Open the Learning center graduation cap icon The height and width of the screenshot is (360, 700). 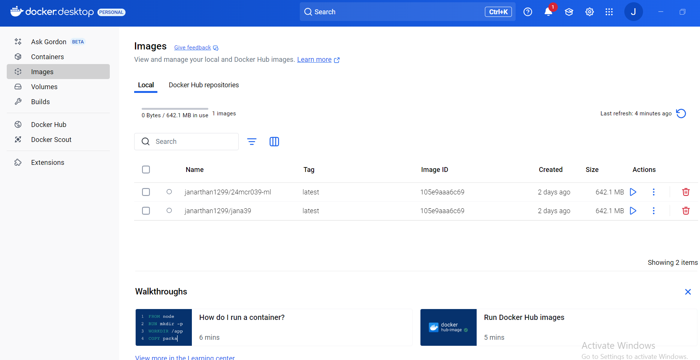coord(569,12)
